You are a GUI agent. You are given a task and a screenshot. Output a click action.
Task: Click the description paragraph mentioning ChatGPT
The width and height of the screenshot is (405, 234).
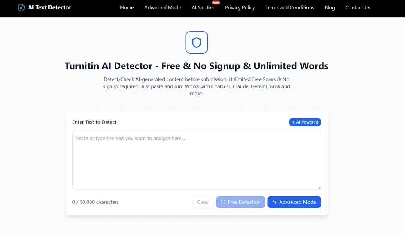(x=197, y=86)
